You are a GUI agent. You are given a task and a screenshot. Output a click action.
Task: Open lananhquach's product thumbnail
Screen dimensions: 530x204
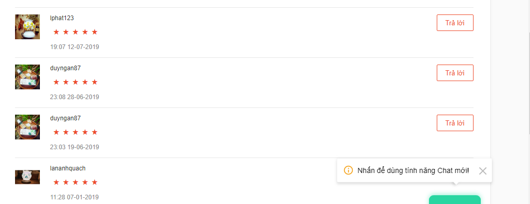point(27,177)
